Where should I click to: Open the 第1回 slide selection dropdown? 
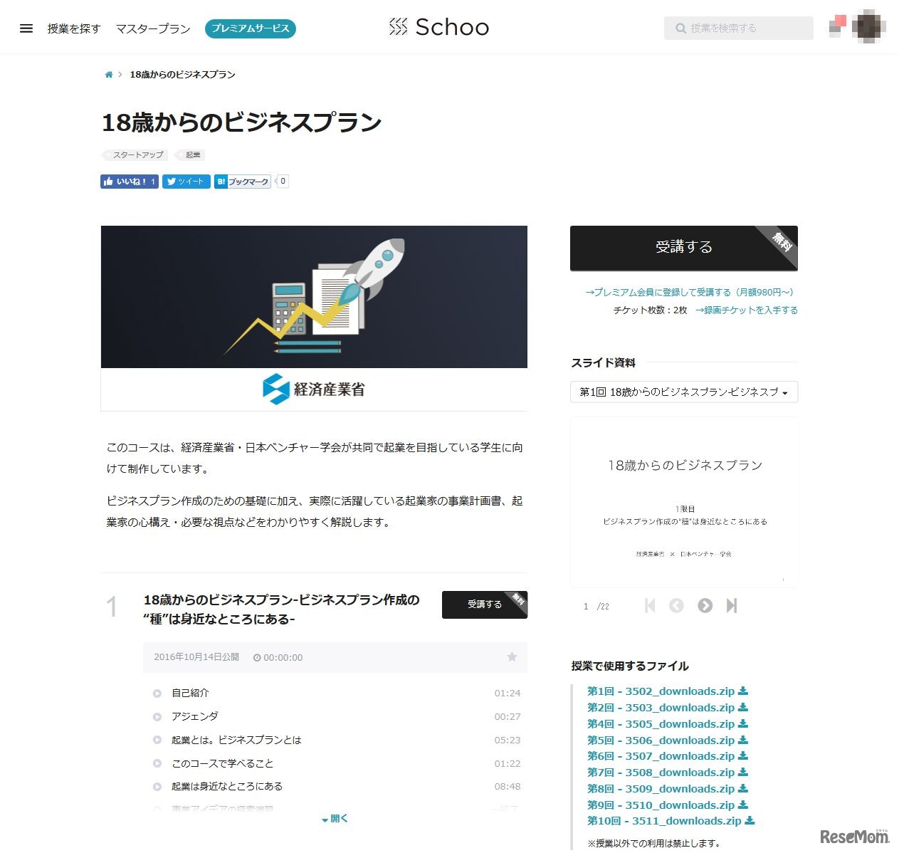pos(683,392)
